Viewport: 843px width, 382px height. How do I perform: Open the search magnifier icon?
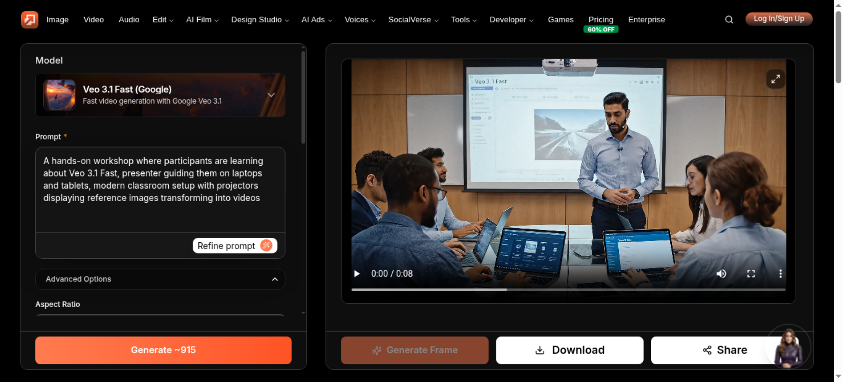click(x=729, y=19)
